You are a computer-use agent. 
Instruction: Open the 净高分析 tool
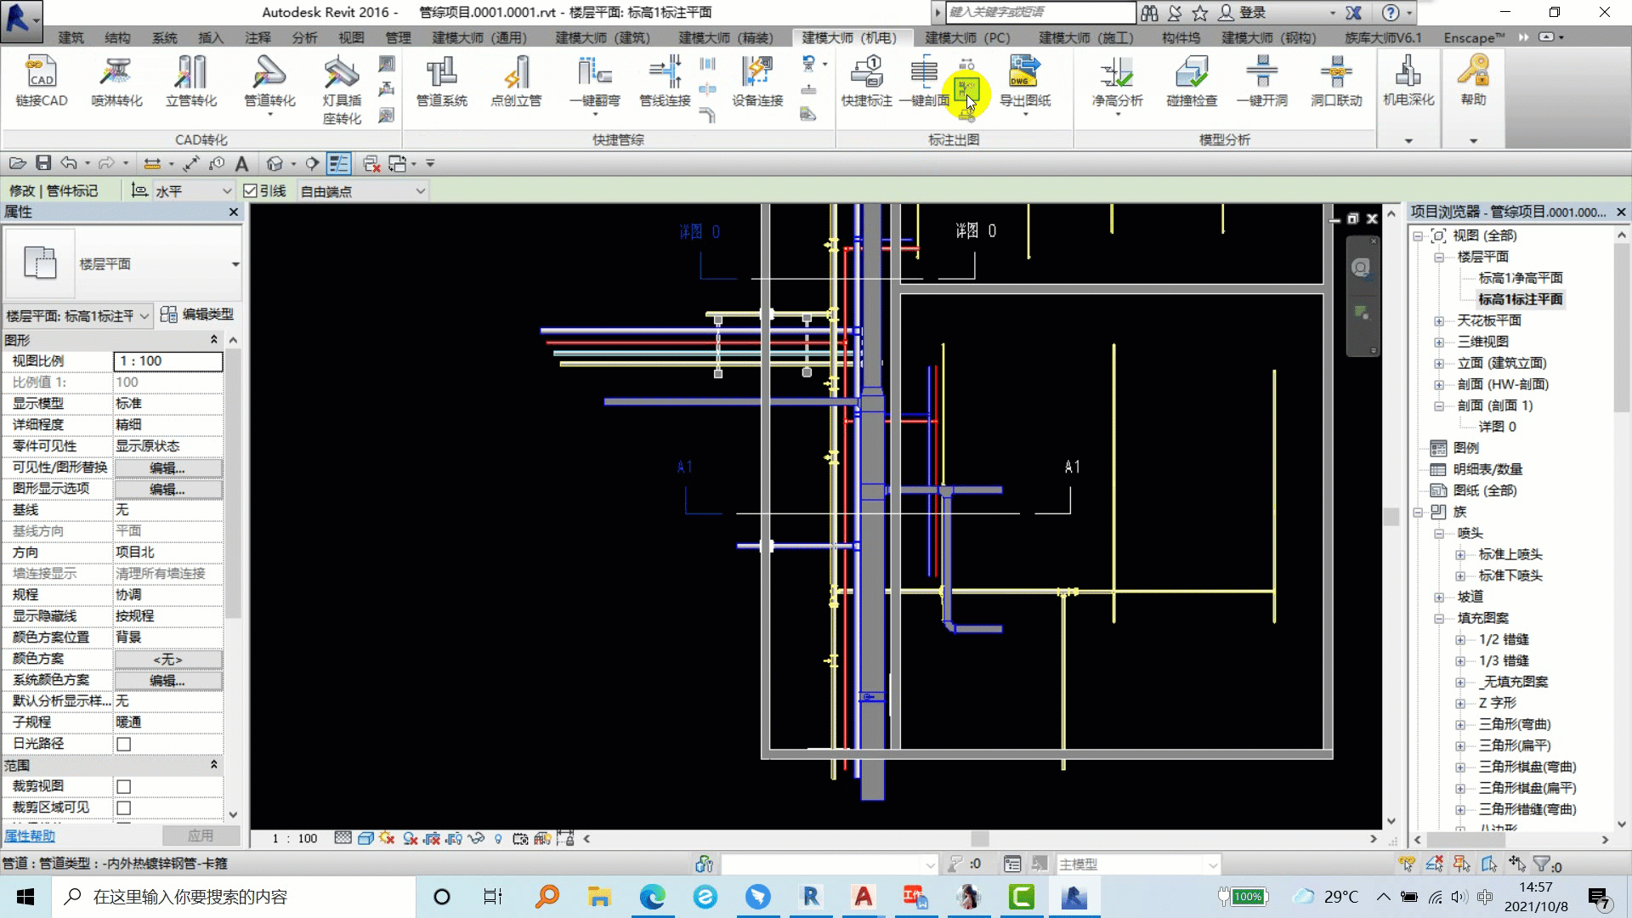click(x=1117, y=82)
